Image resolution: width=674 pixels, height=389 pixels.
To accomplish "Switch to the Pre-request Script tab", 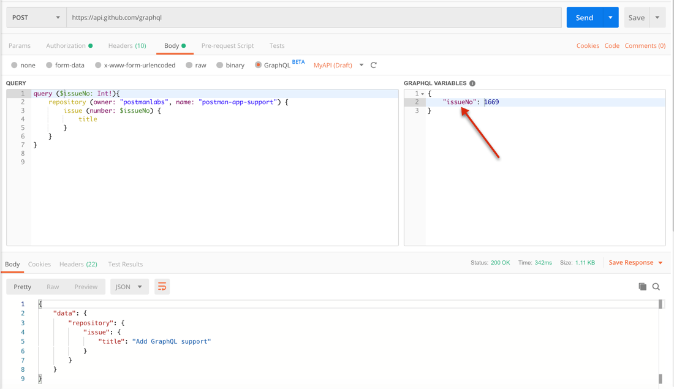I will (227, 45).
